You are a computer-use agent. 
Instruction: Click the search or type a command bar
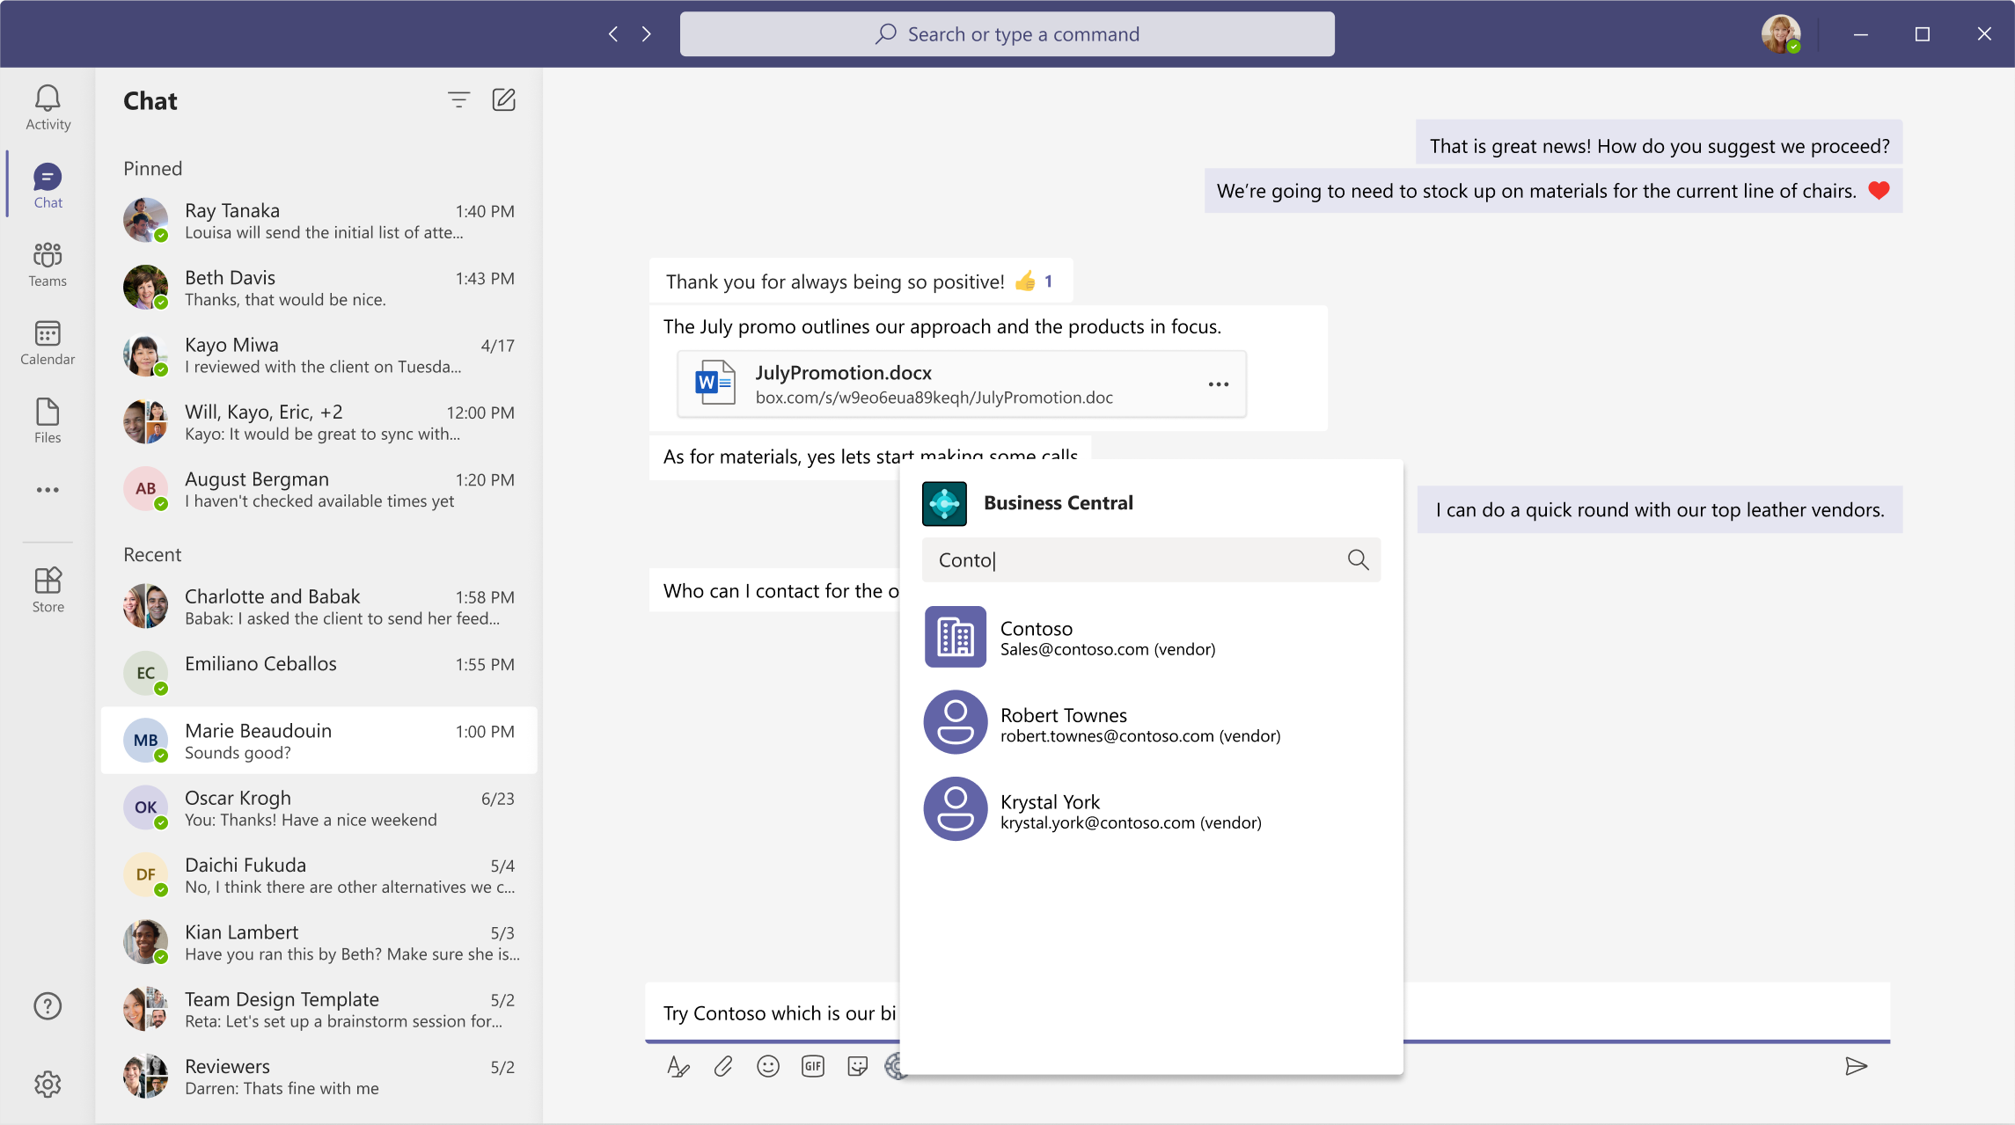1007,32
